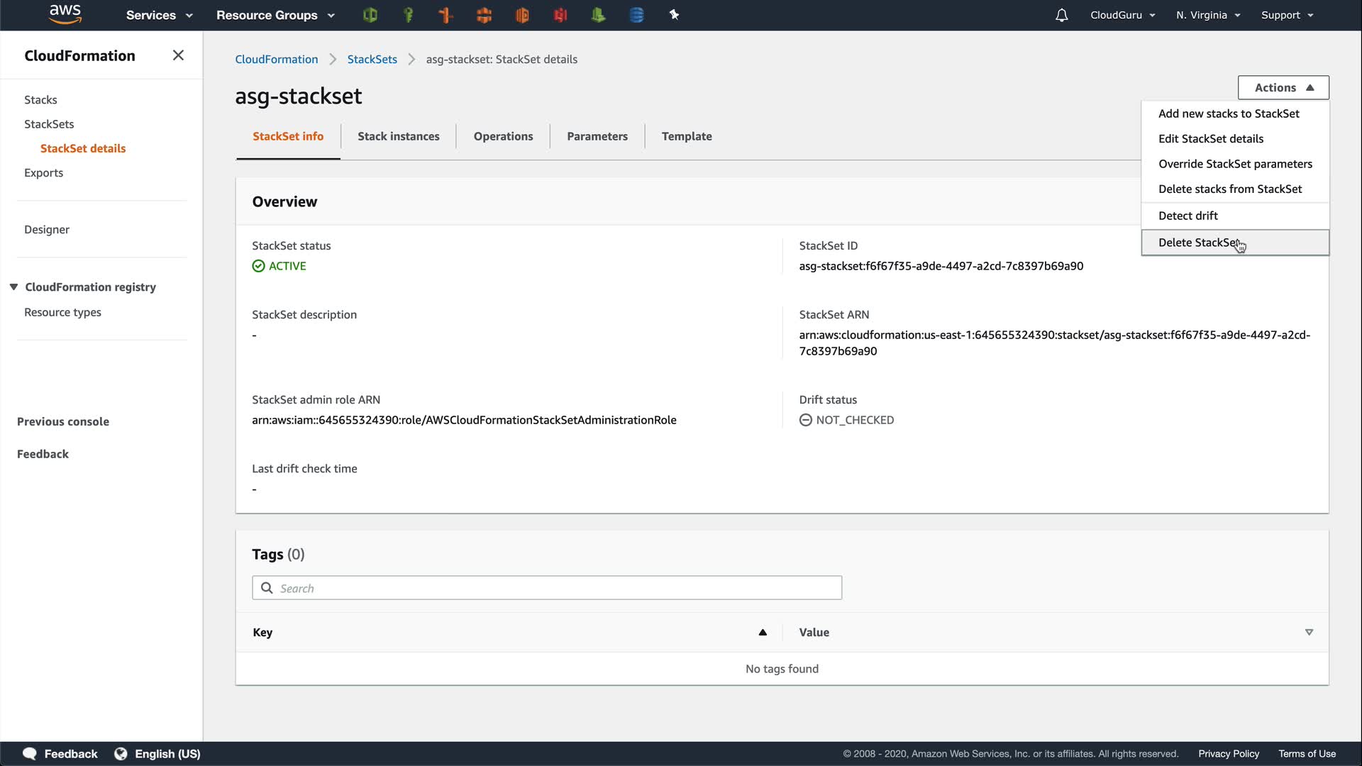Click the globe icon for English (US)
Viewport: 1362px width, 766px height.
pos(121,754)
